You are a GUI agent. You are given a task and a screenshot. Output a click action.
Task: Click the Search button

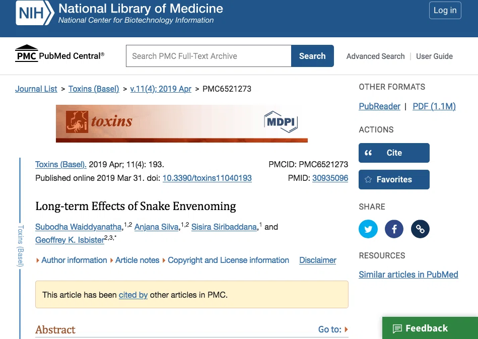click(312, 56)
